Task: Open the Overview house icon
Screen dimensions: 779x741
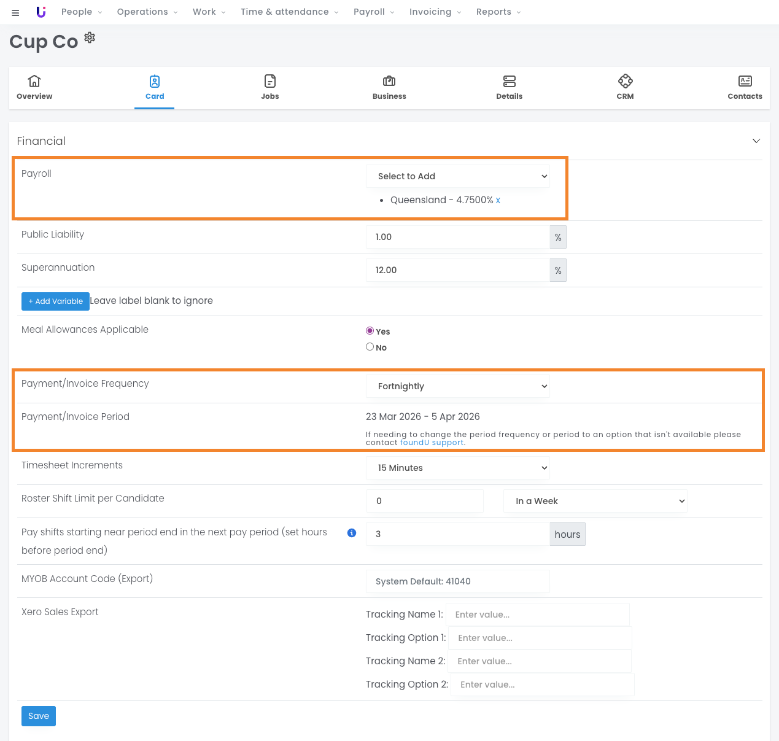Action: coord(34,81)
